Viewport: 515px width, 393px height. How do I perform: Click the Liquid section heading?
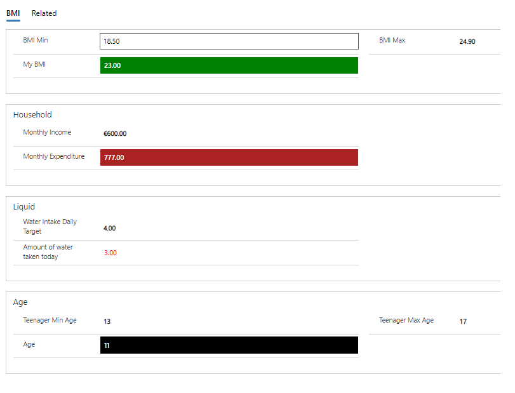pos(24,206)
